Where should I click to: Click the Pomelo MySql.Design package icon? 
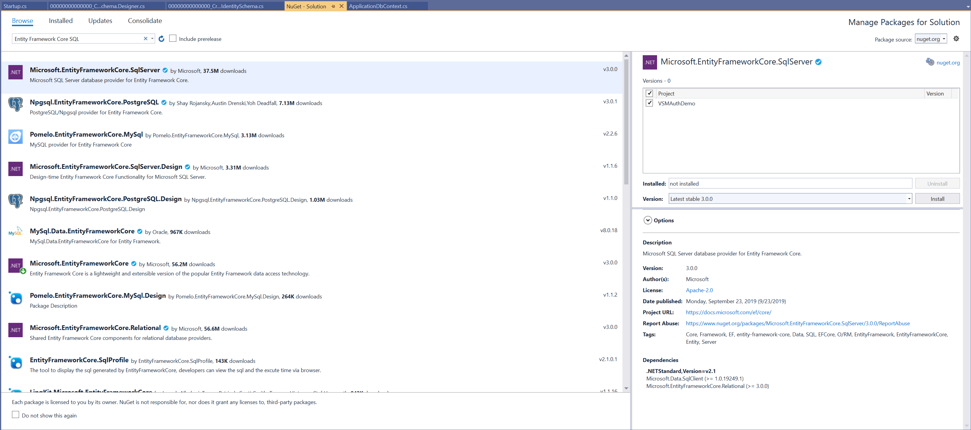(x=16, y=298)
